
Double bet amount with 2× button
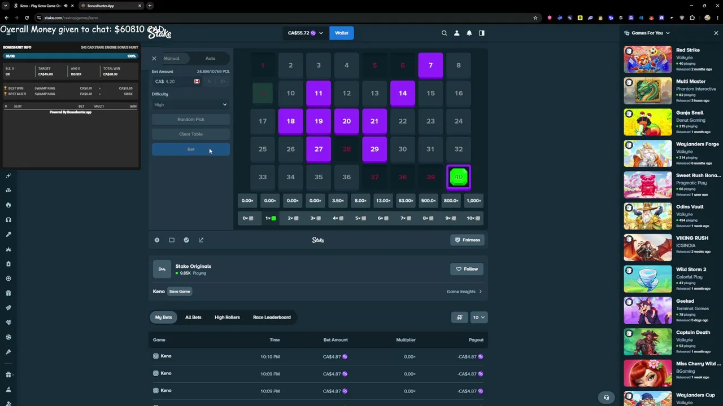[x=223, y=81]
